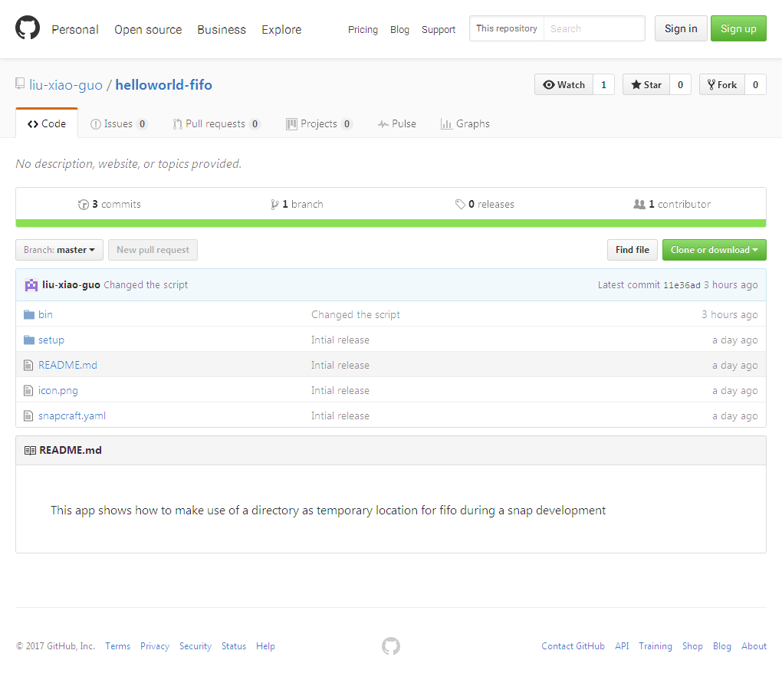The height and width of the screenshot is (683, 782).
Task: Open the icon.png file link
Action: click(x=58, y=391)
